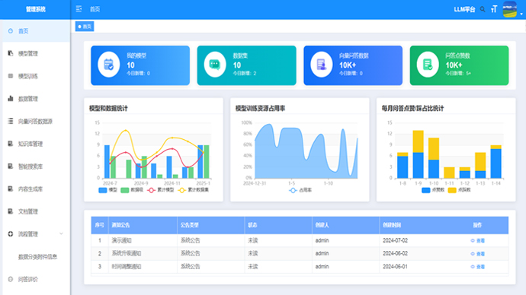Toggle the 数据集 green legend series
This screenshot has height=295, width=526.
[132, 190]
